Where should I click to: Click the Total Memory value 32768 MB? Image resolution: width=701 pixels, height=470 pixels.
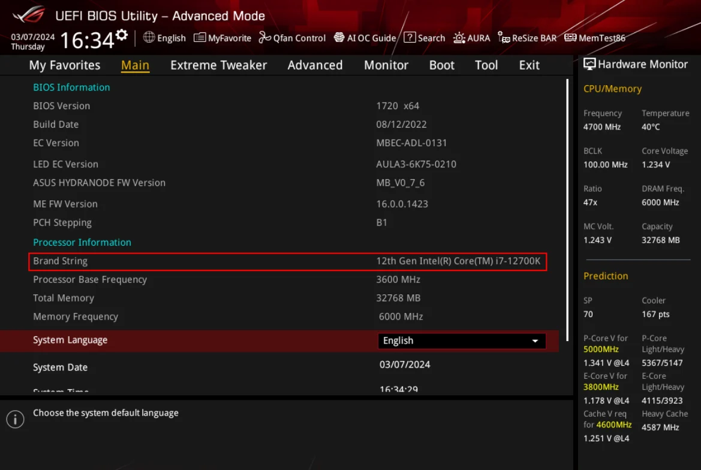tap(398, 298)
